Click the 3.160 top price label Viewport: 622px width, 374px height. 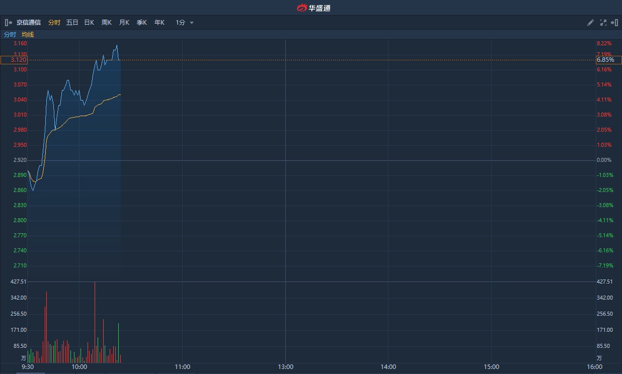[x=20, y=44]
